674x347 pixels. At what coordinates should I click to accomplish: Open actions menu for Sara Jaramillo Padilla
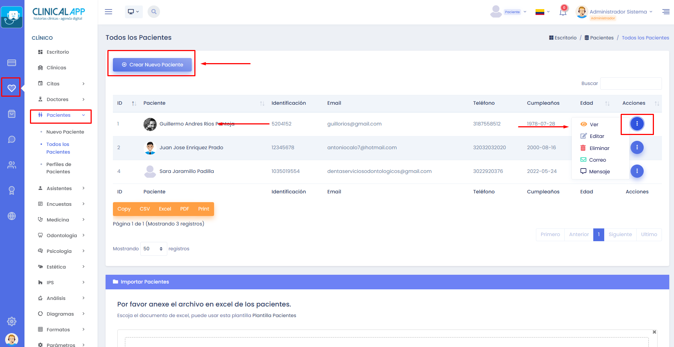[637, 171]
